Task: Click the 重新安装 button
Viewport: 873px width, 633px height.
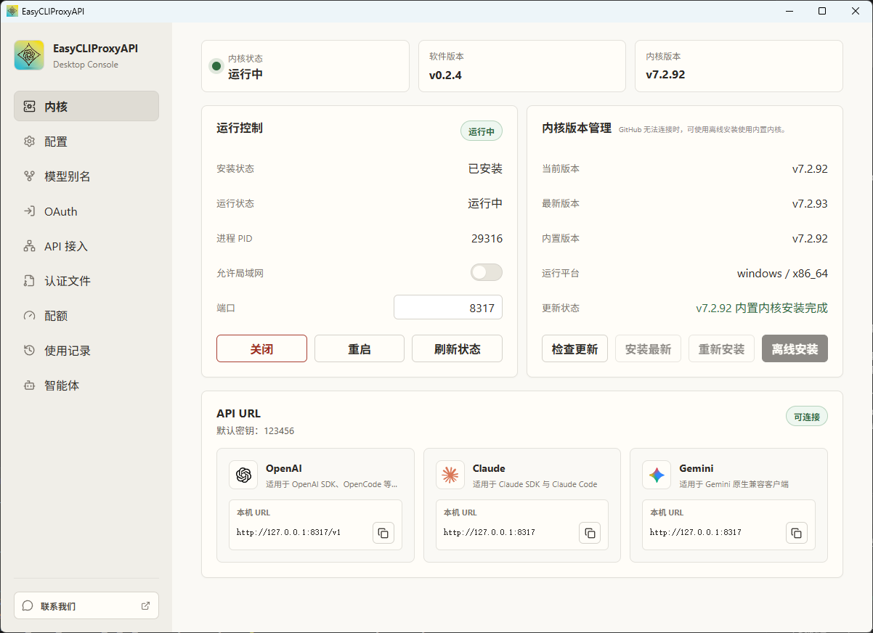Action: [x=721, y=348]
